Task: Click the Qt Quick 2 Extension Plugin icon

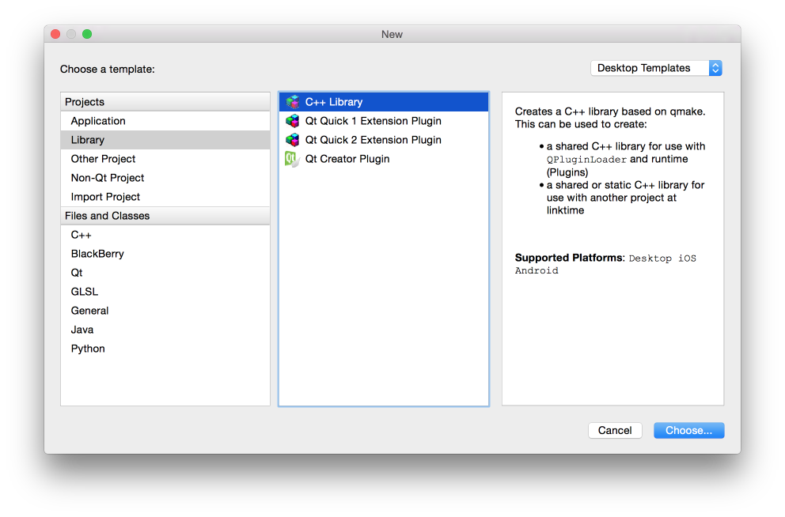Action: click(292, 140)
